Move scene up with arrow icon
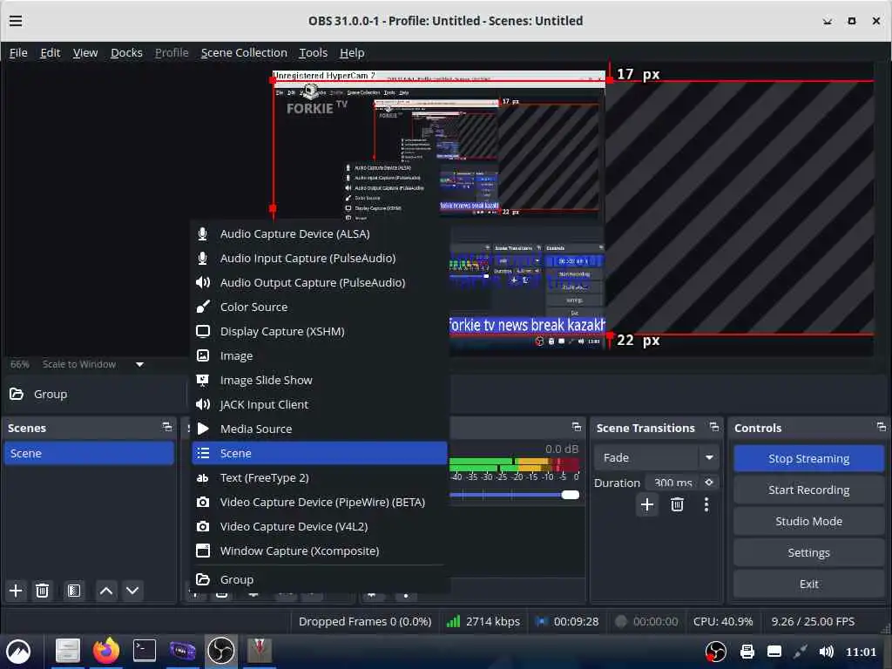The height and width of the screenshot is (669, 892). (x=105, y=591)
